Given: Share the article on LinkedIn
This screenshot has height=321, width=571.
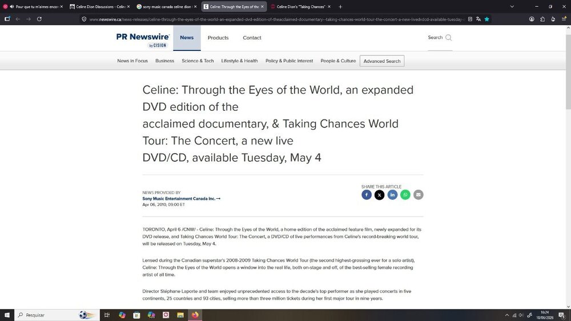Looking at the screenshot, I should click(x=392, y=195).
